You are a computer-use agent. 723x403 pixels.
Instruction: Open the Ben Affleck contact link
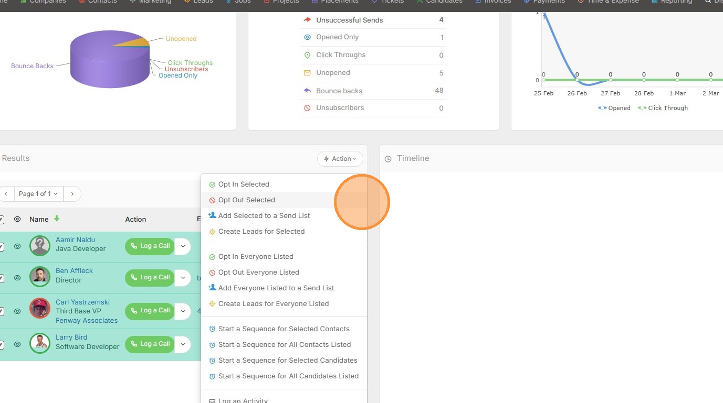pyautogui.click(x=74, y=271)
